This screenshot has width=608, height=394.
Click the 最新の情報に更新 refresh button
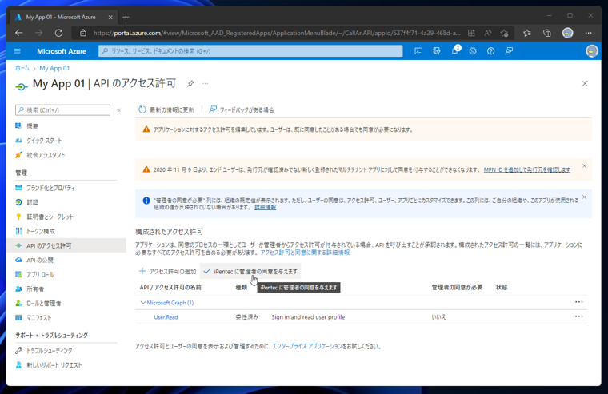(166, 109)
